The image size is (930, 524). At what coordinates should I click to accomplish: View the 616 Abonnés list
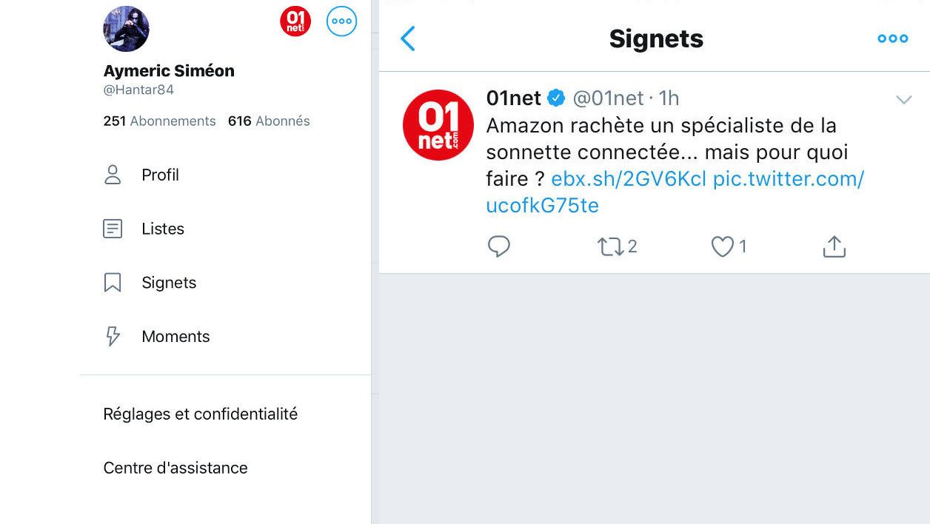(x=269, y=121)
